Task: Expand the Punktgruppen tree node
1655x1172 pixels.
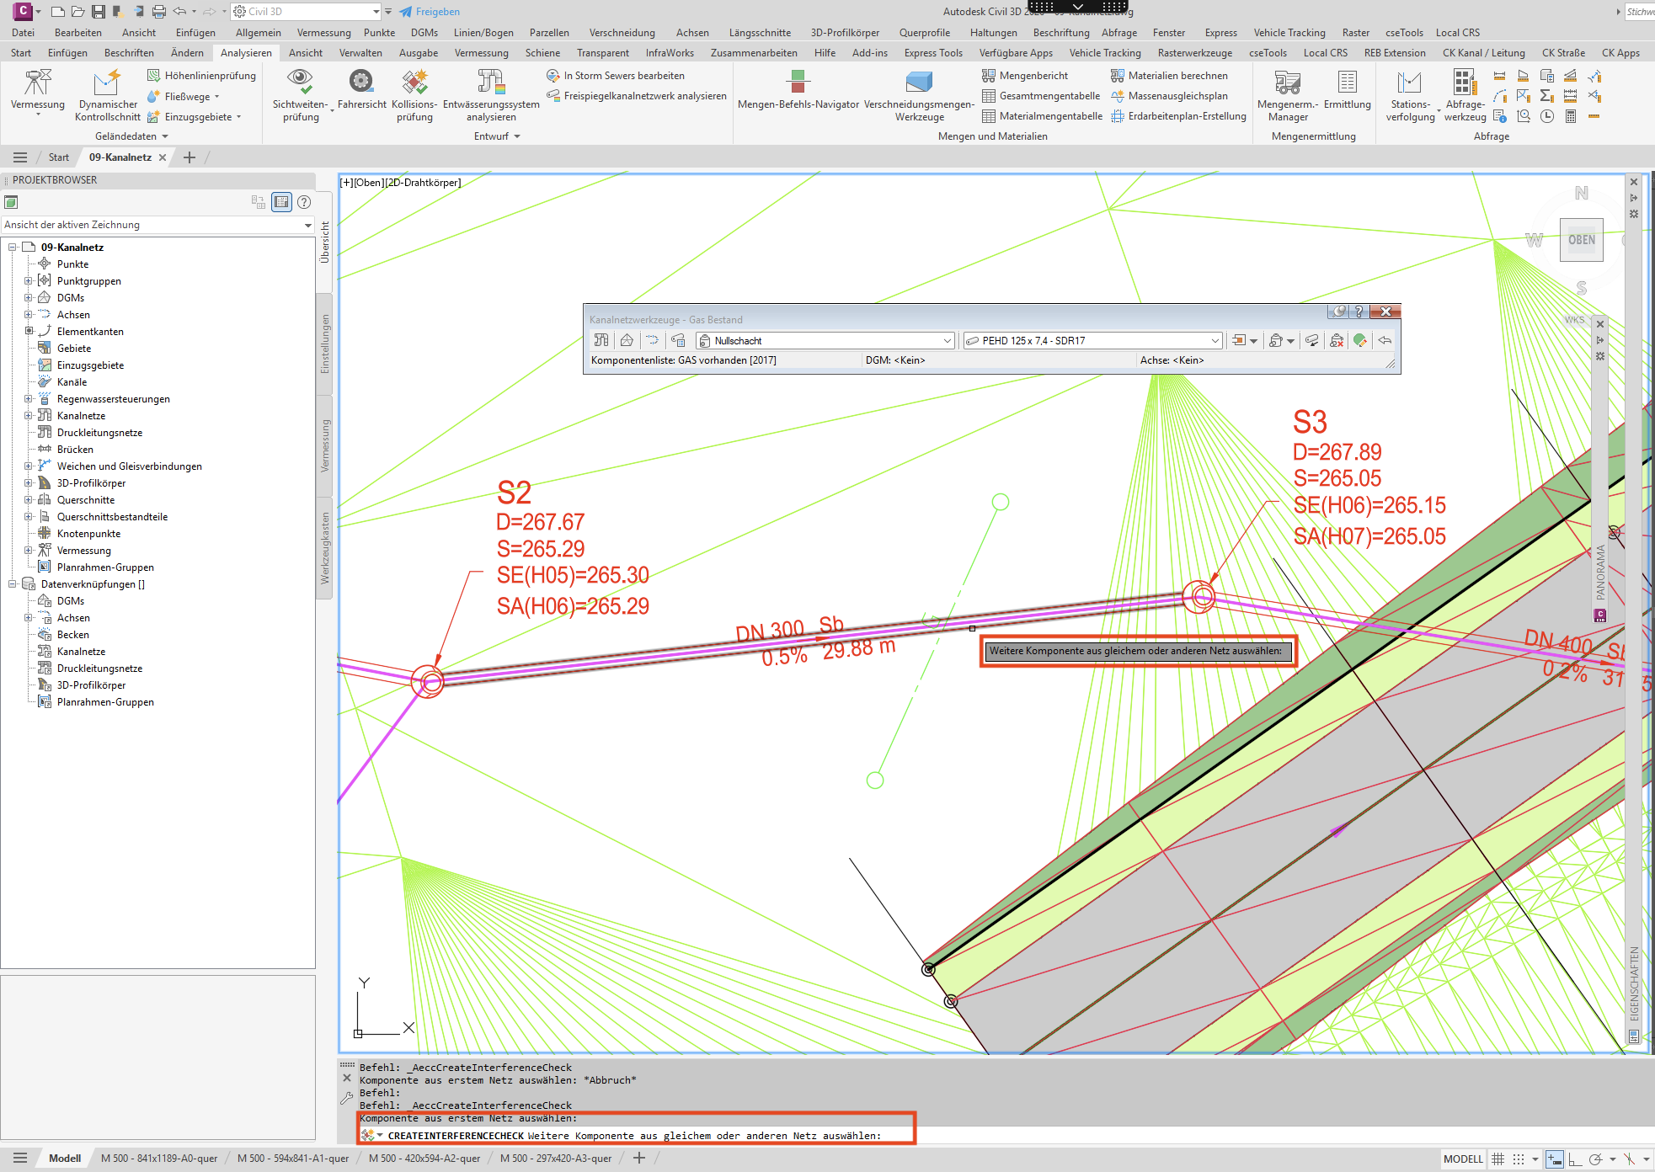Action: (x=29, y=280)
